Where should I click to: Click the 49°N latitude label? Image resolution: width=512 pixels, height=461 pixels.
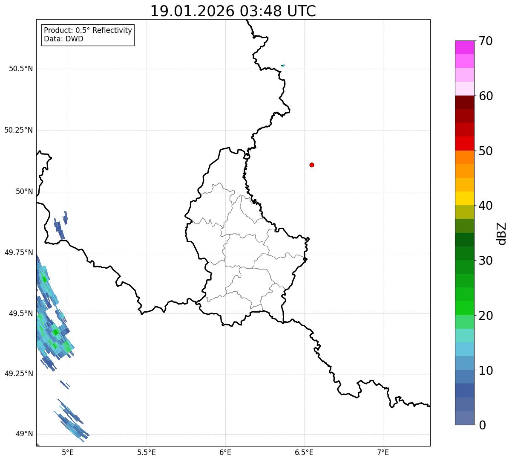coord(24,434)
